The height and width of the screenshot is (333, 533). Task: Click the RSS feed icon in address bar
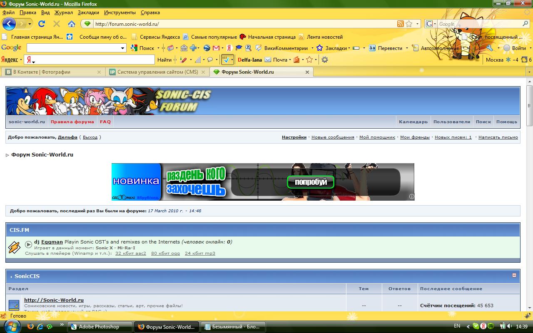click(x=400, y=24)
